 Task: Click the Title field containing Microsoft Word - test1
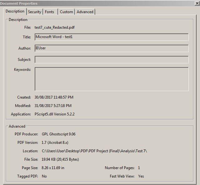(x=112, y=37)
